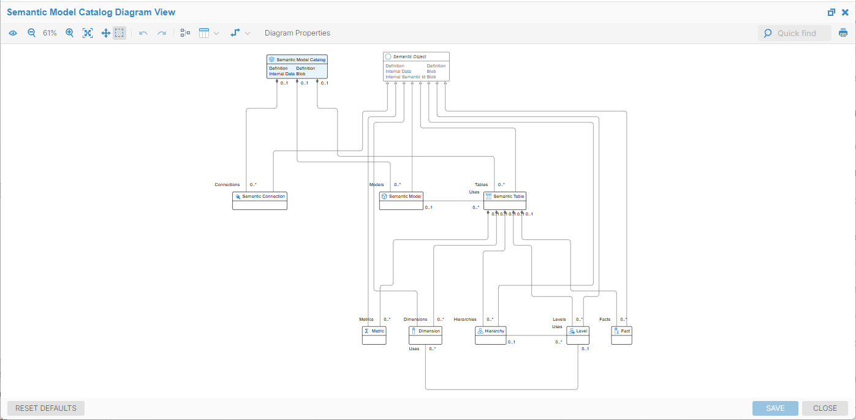Click the redo arrow
Screen dimensions: 856x420
tap(162, 33)
